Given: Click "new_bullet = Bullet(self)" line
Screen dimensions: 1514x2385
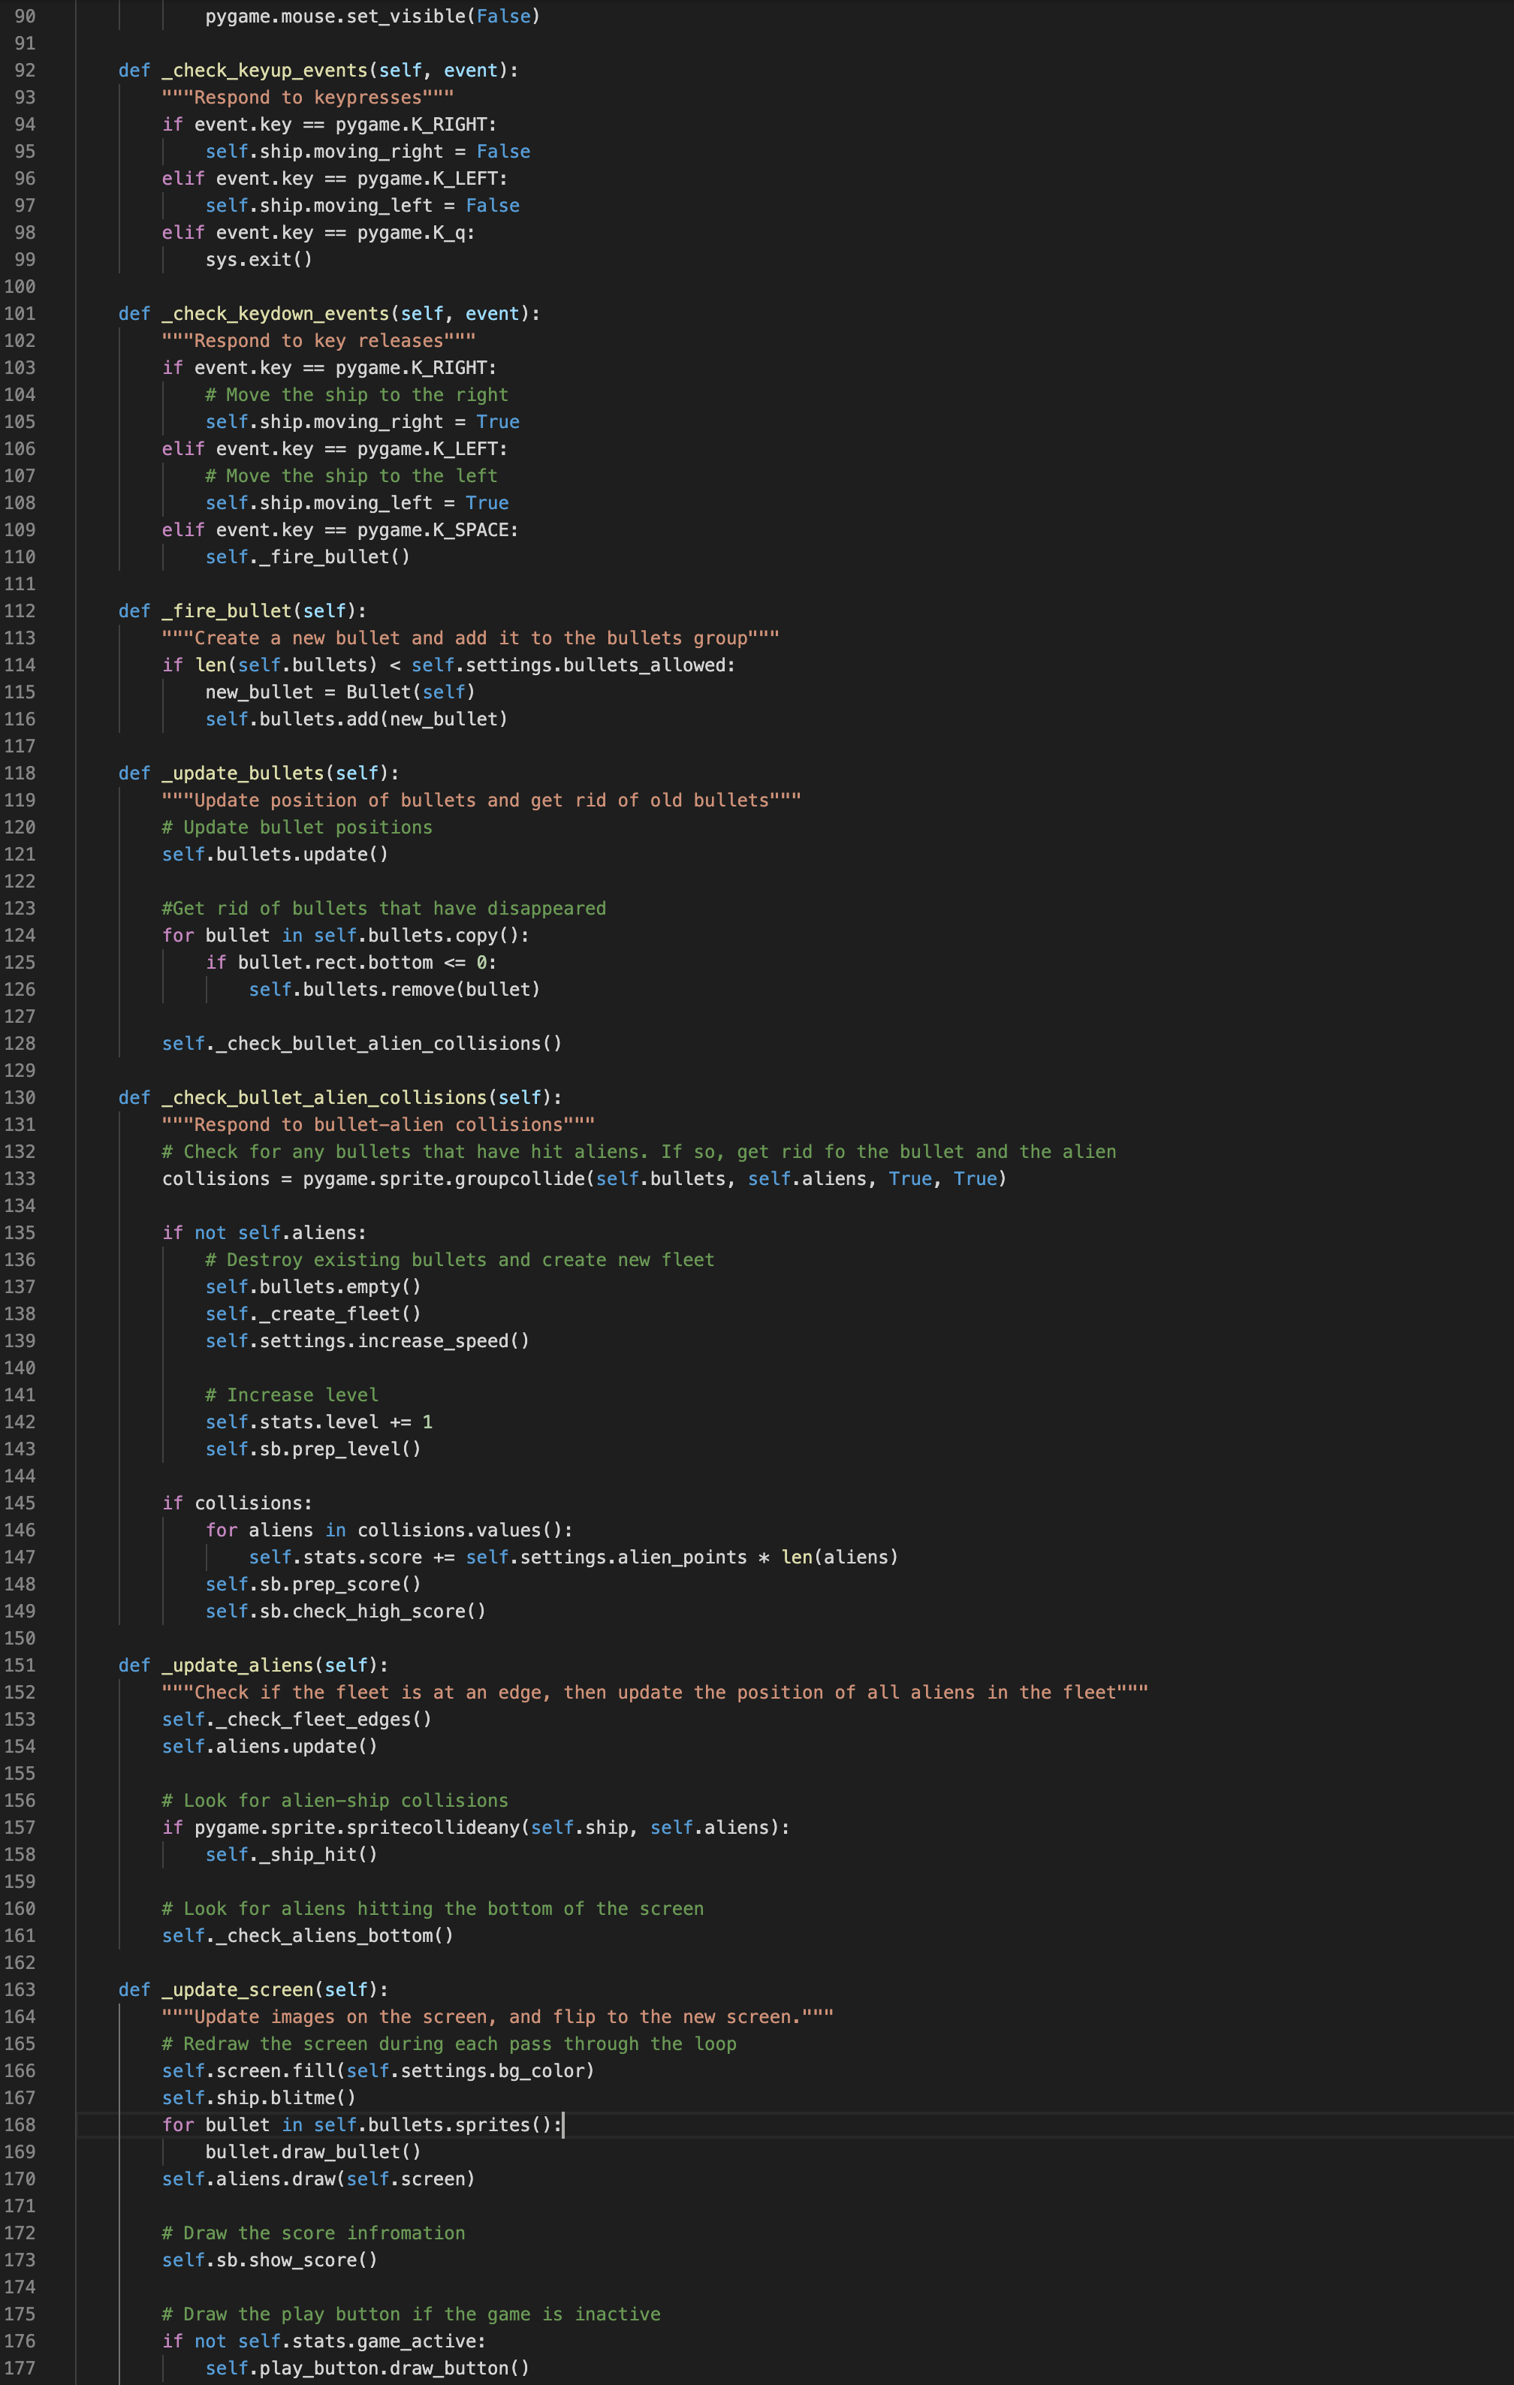Looking at the screenshot, I should point(341,692).
